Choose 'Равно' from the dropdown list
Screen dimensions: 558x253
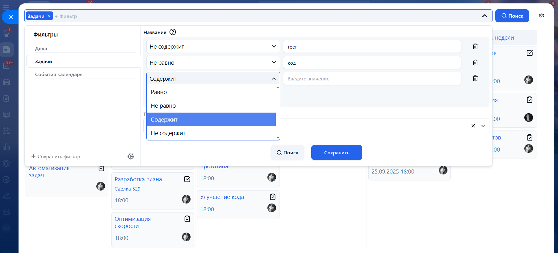(159, 92)
